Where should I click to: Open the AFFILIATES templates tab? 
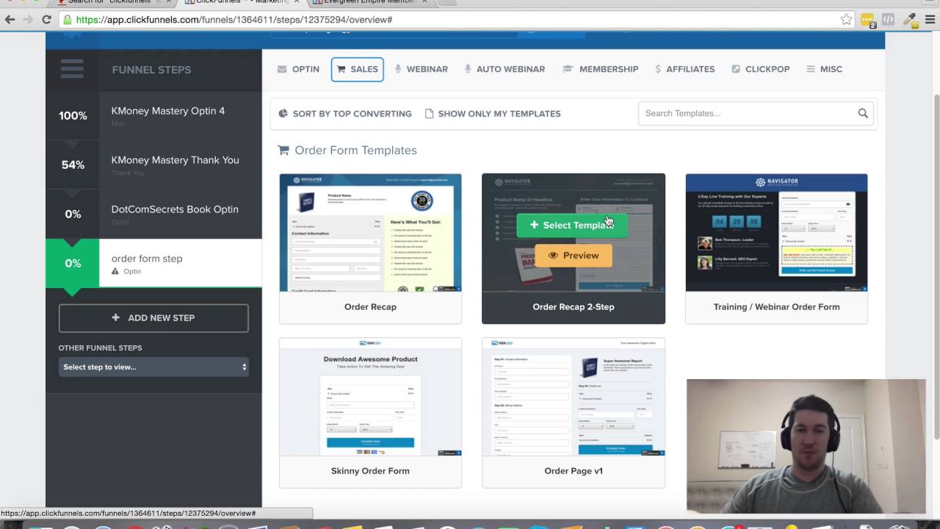click(684, 69)
